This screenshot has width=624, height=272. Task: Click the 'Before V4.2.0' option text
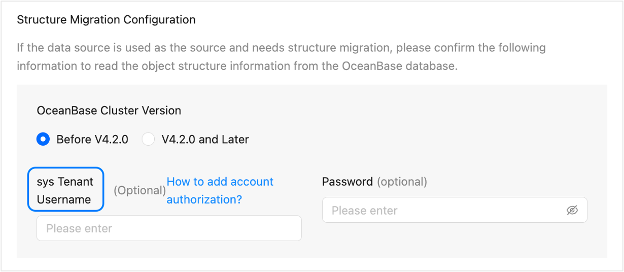92,139
